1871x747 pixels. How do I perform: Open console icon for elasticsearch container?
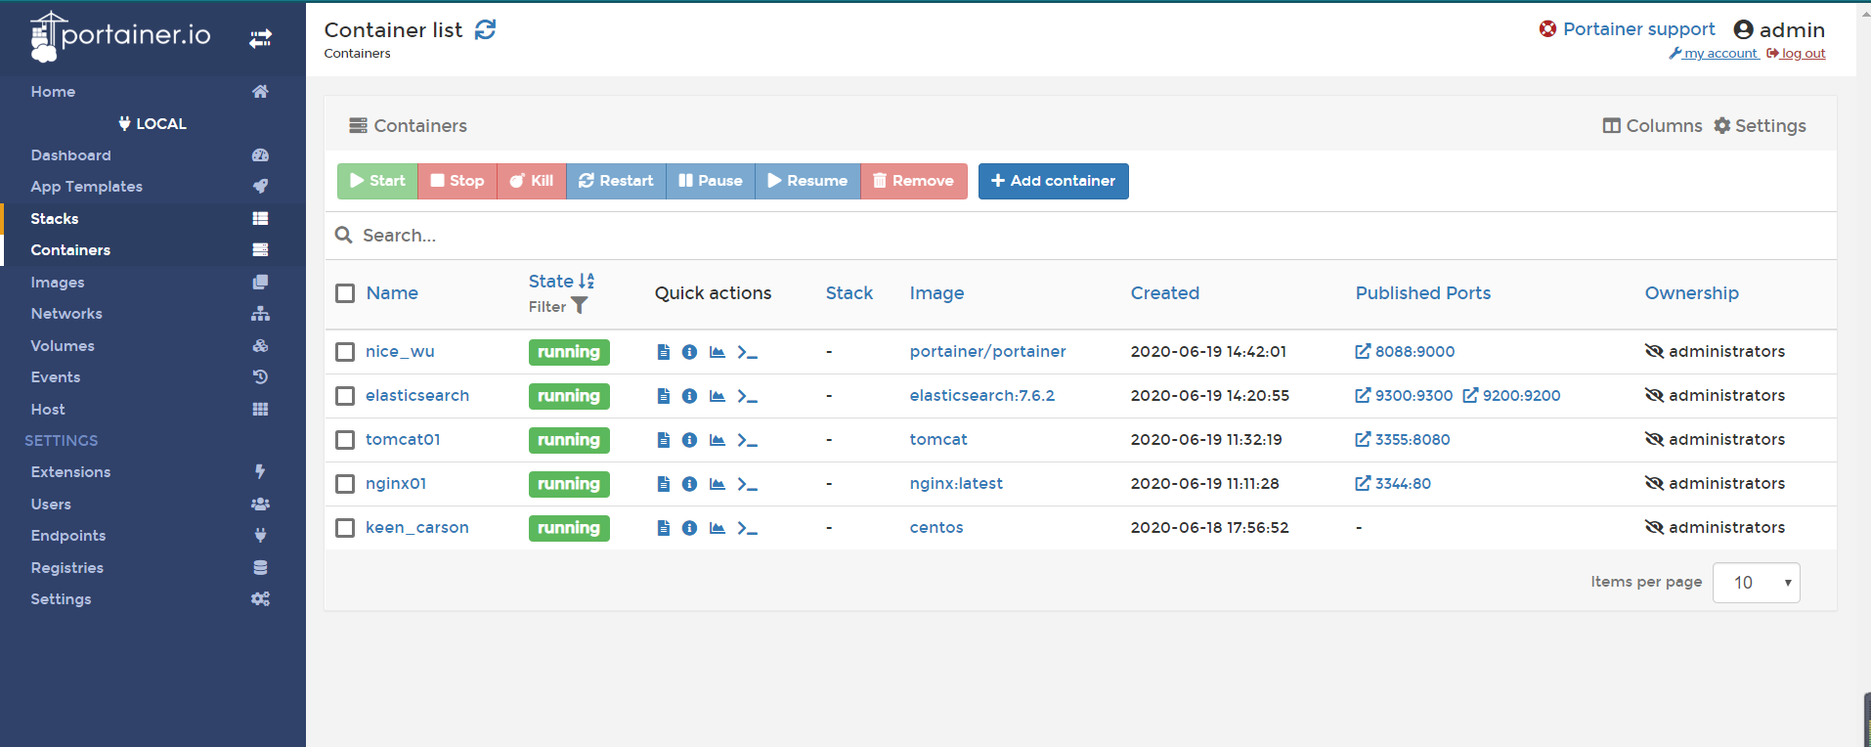(x=747, y=396)
